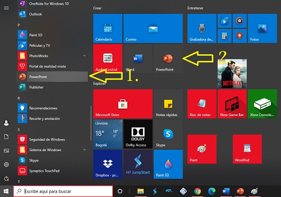Viewport: 281px width, 197px height.
Task: Open Películas y TV app
Action: pyautogui.click(x=52, y=45)
